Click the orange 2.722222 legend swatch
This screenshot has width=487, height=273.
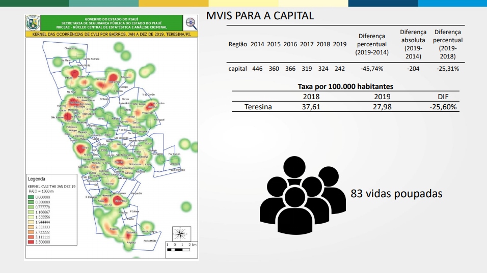pyautogui.click(x=31, y=232)
